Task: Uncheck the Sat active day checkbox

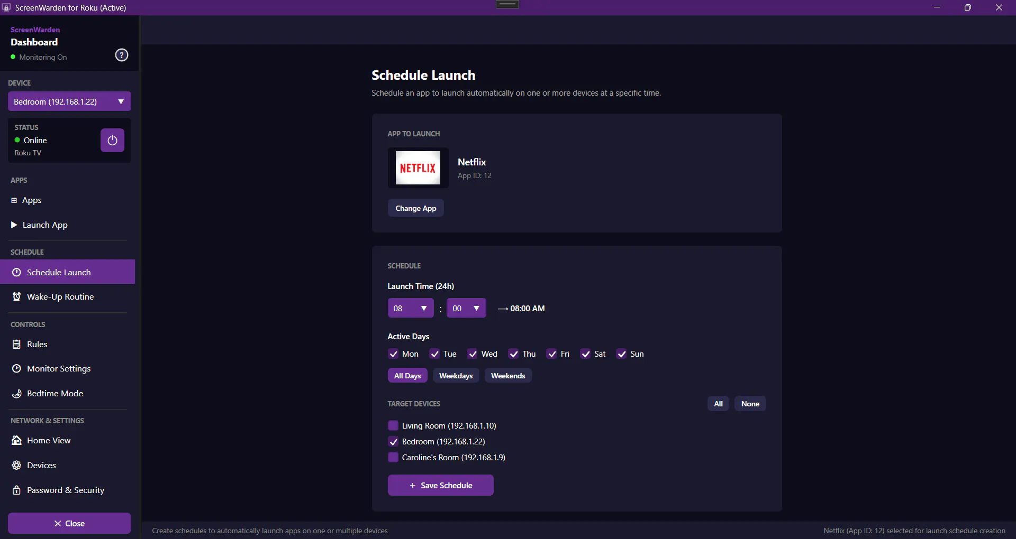Action: [585, 354]
